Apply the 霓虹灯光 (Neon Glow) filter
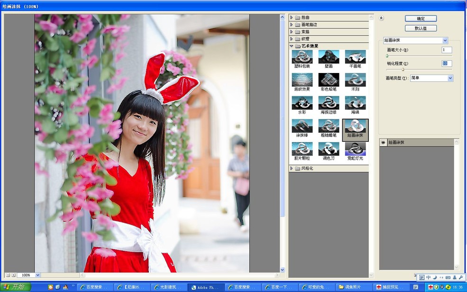467x292 pixels. [356, 149]
